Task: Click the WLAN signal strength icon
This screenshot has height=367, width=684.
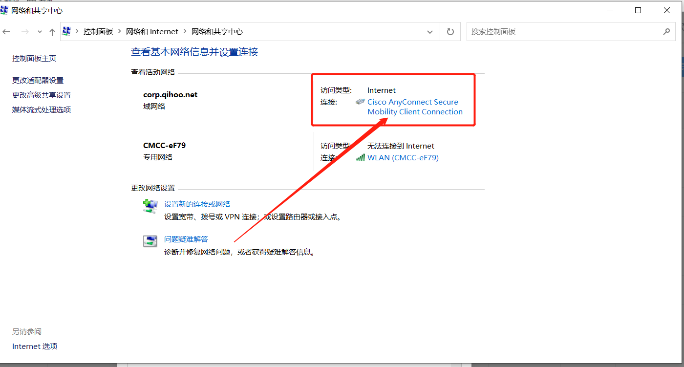Action: point(361,157)
